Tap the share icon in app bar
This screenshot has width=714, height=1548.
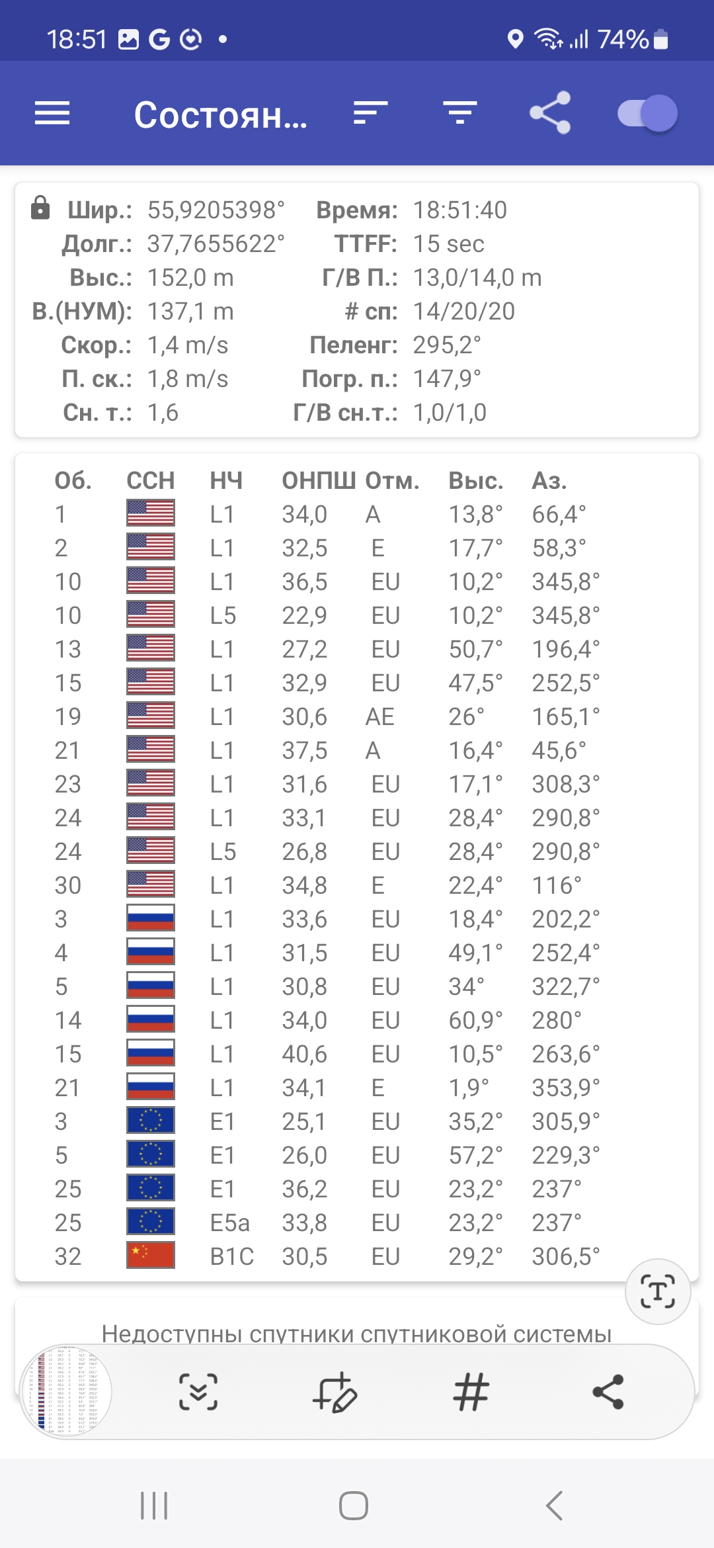pyautogui.click(x=550, y=113)
